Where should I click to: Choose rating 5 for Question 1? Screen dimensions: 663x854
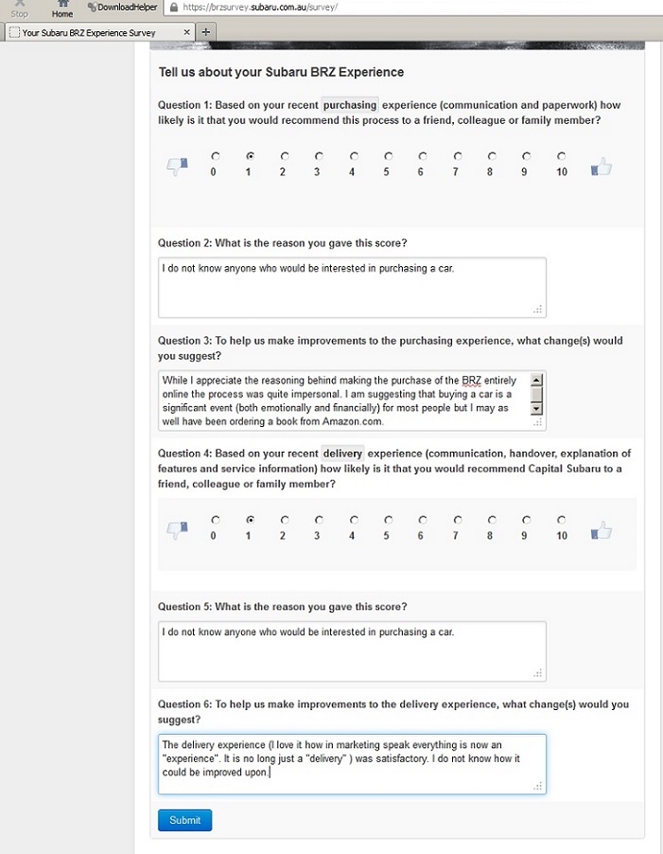click(x=388, y=156)
